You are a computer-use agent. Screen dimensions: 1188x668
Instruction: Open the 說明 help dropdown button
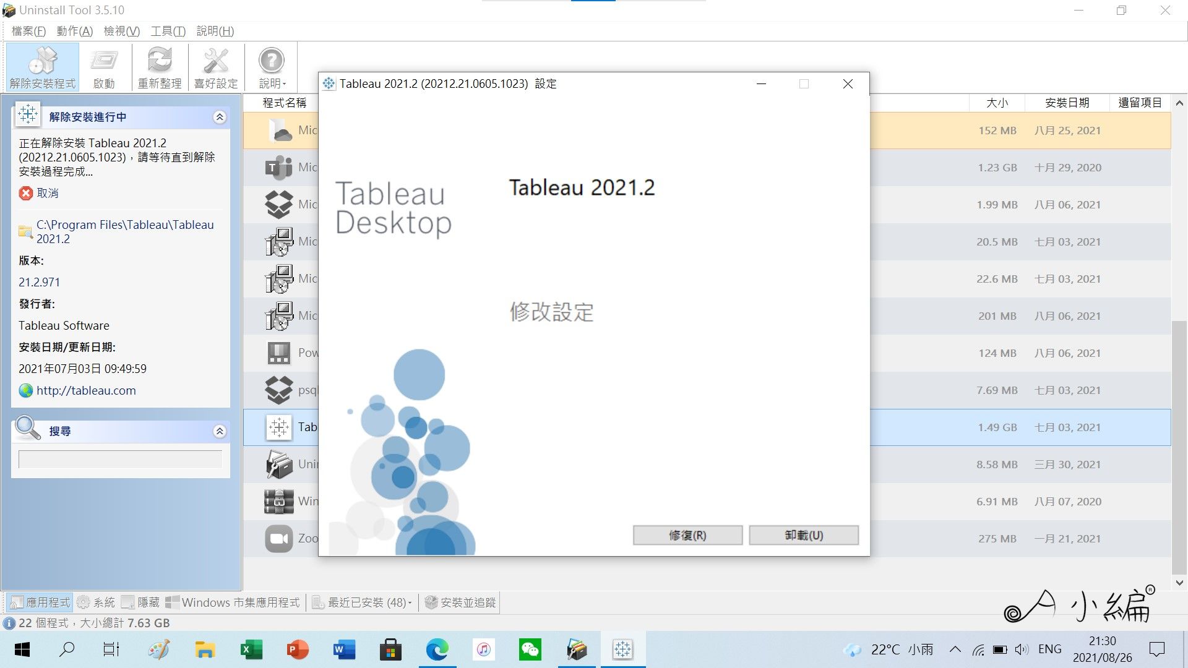coord(272,67)
